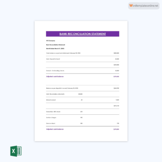Select the "Add: Deposit in transit" row label
162x162 pixels.
[x=53, y=59]
